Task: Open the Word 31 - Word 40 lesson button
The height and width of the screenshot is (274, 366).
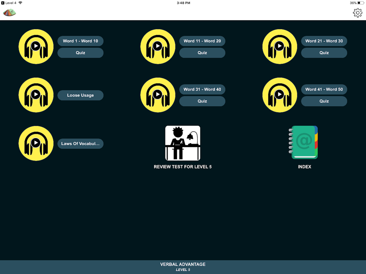Action: pyautogui.click(x=202, y=90)
